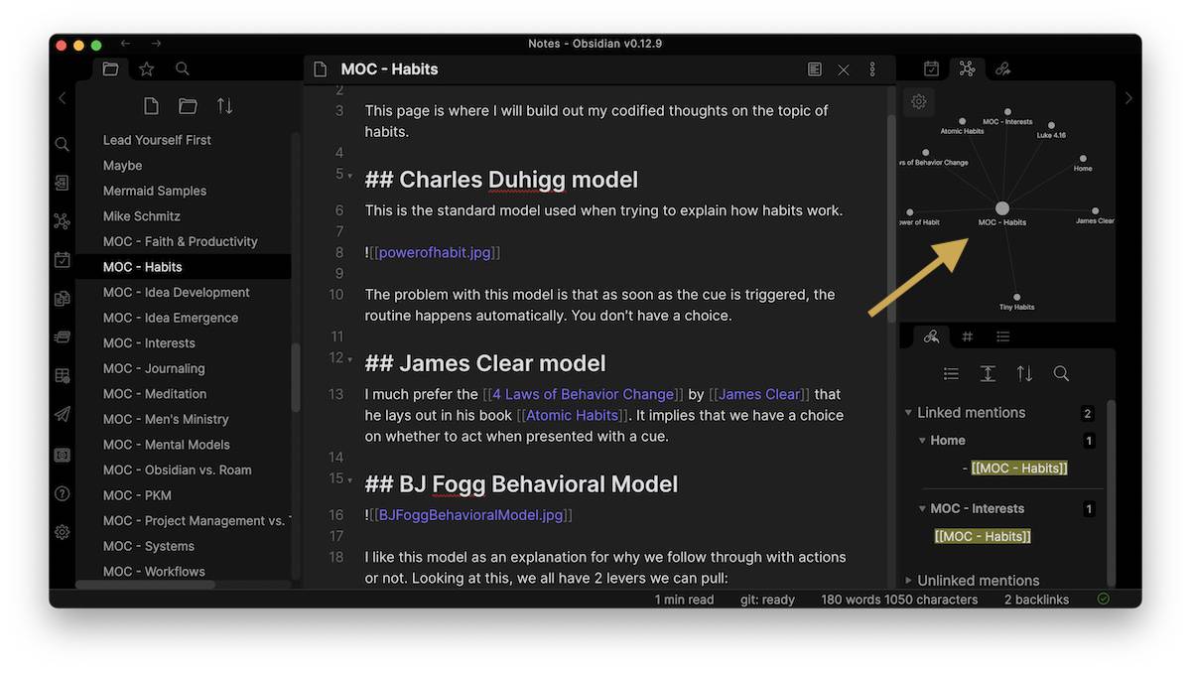Open the outline tab

point(1003,336)
